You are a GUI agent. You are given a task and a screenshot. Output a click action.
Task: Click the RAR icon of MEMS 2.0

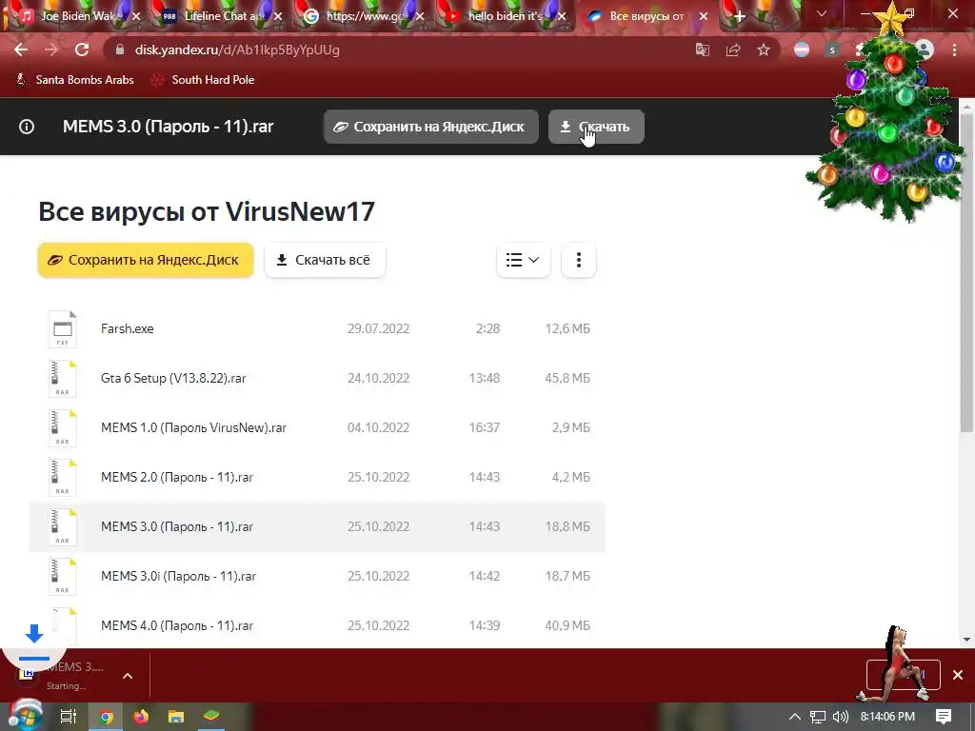[63, 478]
